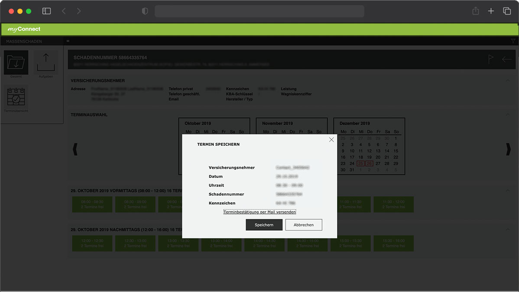
Task: Collapse the Terminauswahl section
Action: (508, 115)
